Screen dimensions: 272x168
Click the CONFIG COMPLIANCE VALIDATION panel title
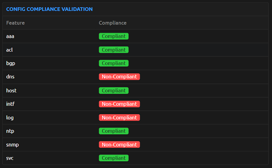pyautogui.click(x=49, y=9)
